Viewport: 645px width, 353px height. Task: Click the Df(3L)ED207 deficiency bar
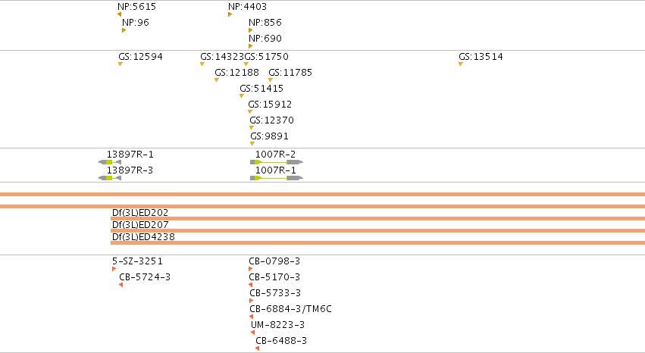pos(377,230)
